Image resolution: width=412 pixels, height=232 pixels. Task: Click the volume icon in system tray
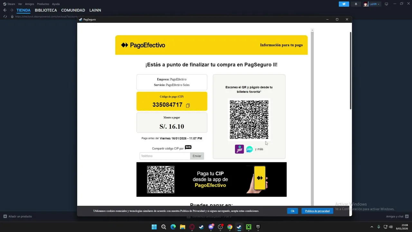pos(391,227)
